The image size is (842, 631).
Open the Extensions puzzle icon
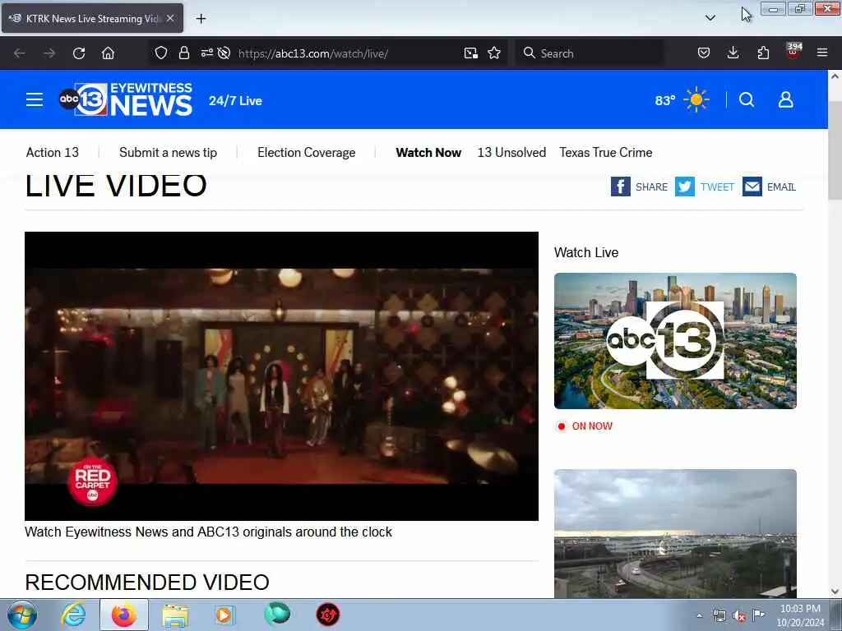[763, 53]
